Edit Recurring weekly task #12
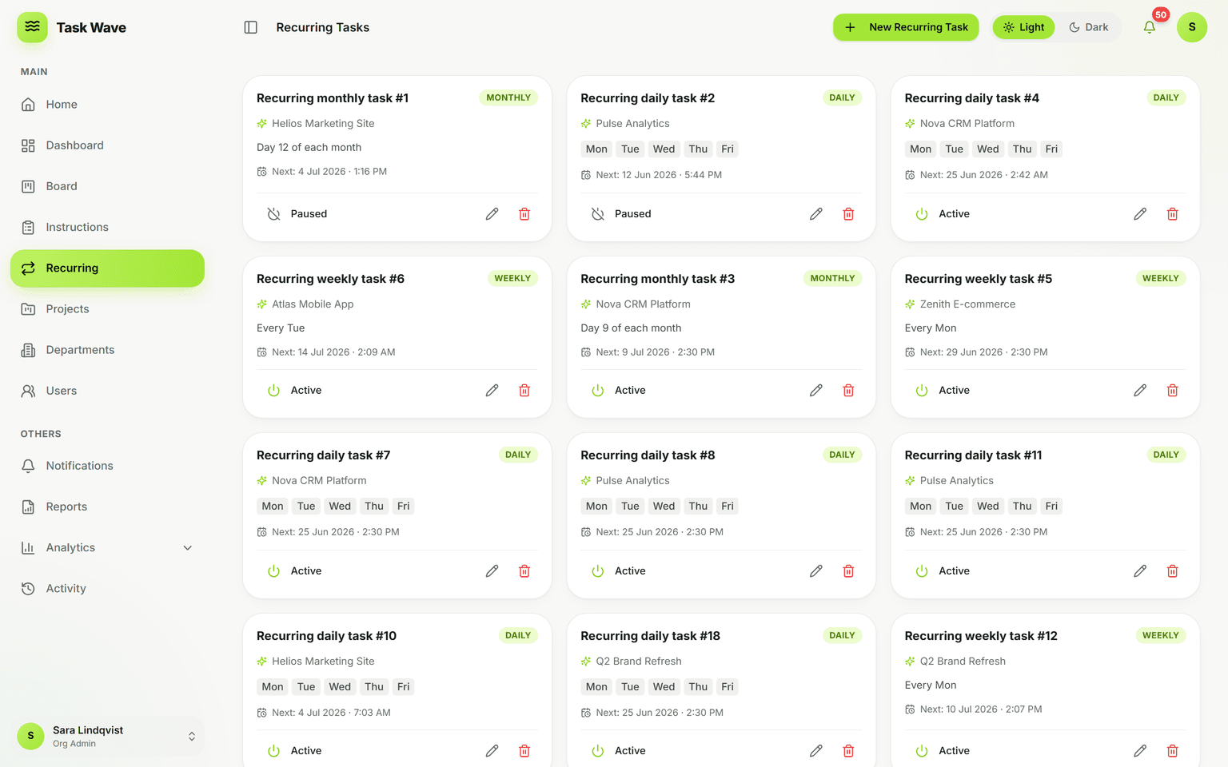 point(1140,750)
